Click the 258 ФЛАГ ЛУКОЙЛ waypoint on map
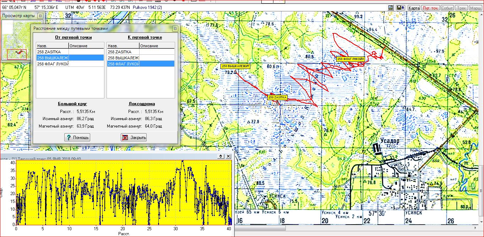484x237 pixels. (350, 59)
